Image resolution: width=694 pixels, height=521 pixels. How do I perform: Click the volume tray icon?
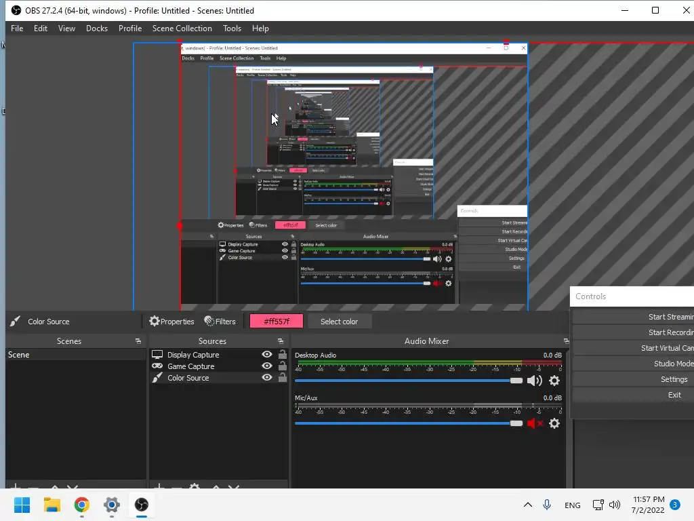coord(614,505)
